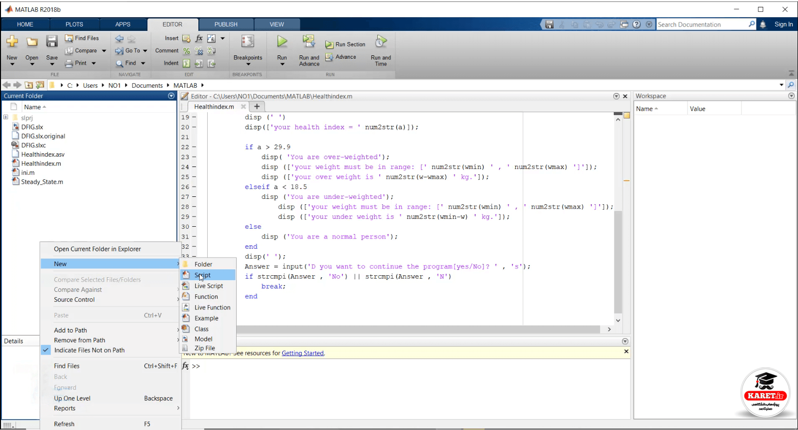Screen dimensions: 798x430
Task: Click the notifications bell icon
Action: pos(763,24)
